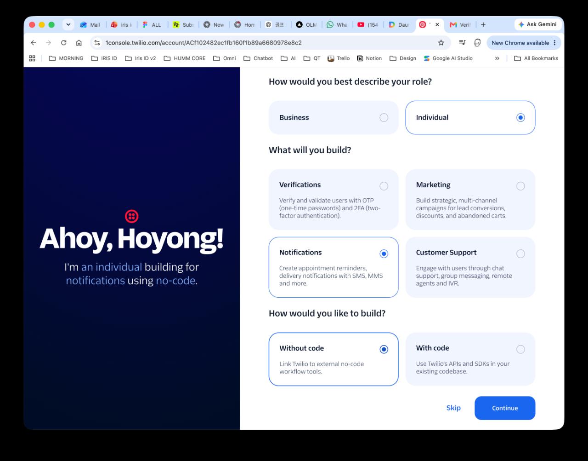This screenshot has height=461, width=588.
Task: Open the HUMM CORE bookmarks folder
Action: [185, 58]
